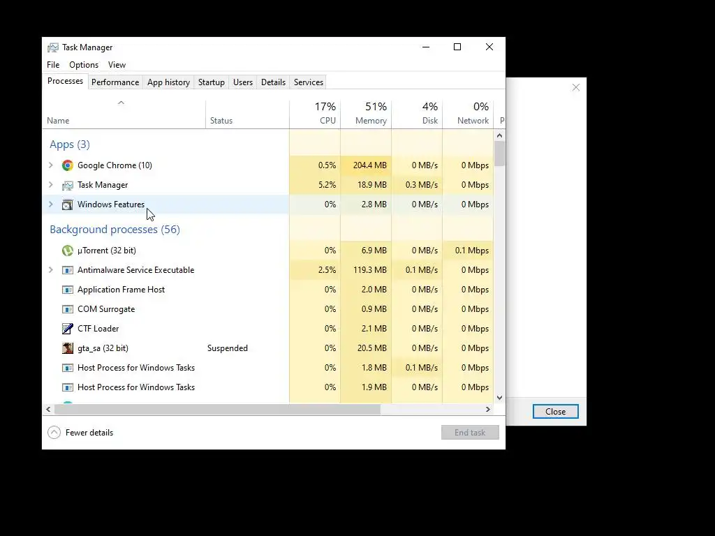The width and height of the screenshot is (715, 536).
Task: Click the Application Frame Host icon
Action: tap(68, 290)
